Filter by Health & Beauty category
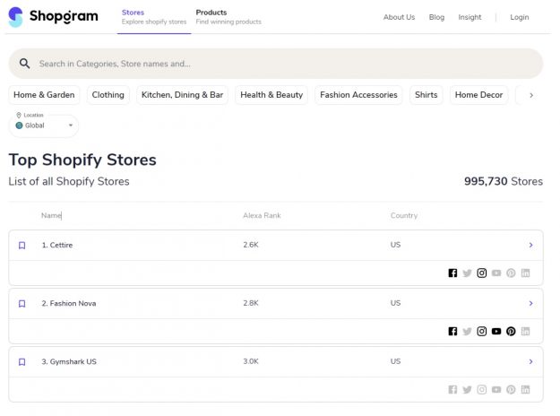Viewport: 560px width, 416px height. (x=271, y=95)
